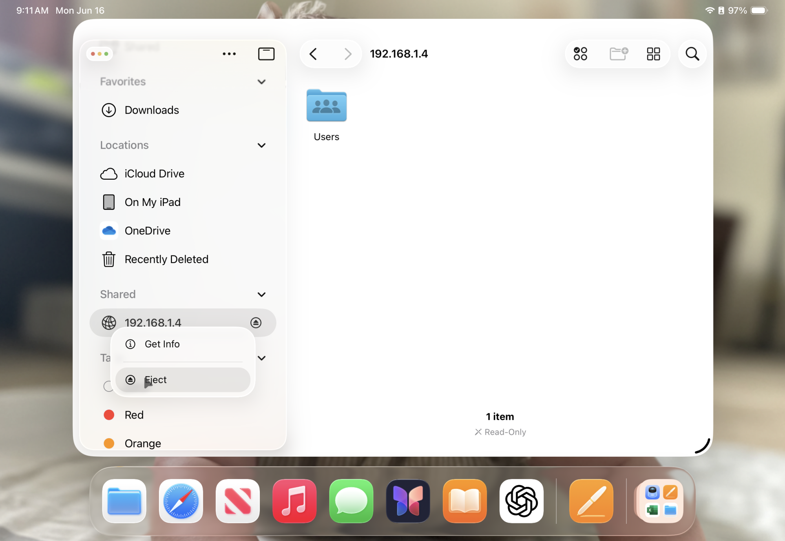The image size is (785, 541).
Task: Choose Get Info from the context menu
Action: click(162, 344)
